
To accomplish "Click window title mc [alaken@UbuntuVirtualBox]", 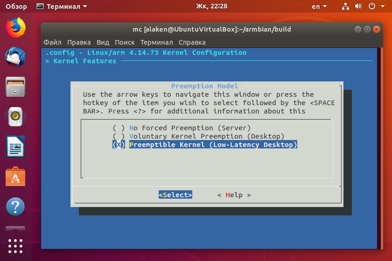I will (212, 29).
